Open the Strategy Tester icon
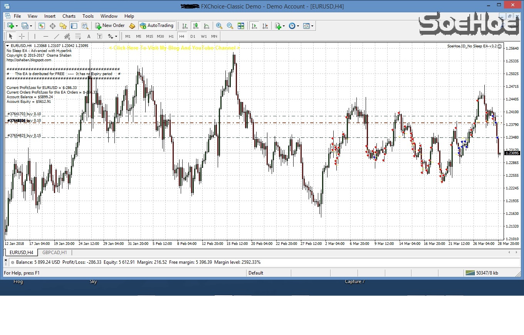 85,26
